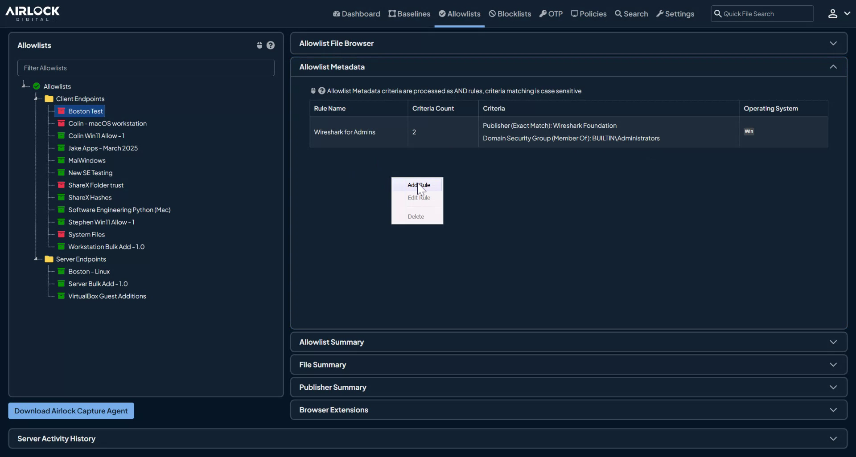Select Delete from the context menu
The width and height of the screenshot is (856, 457).
[x=416, y=216]
